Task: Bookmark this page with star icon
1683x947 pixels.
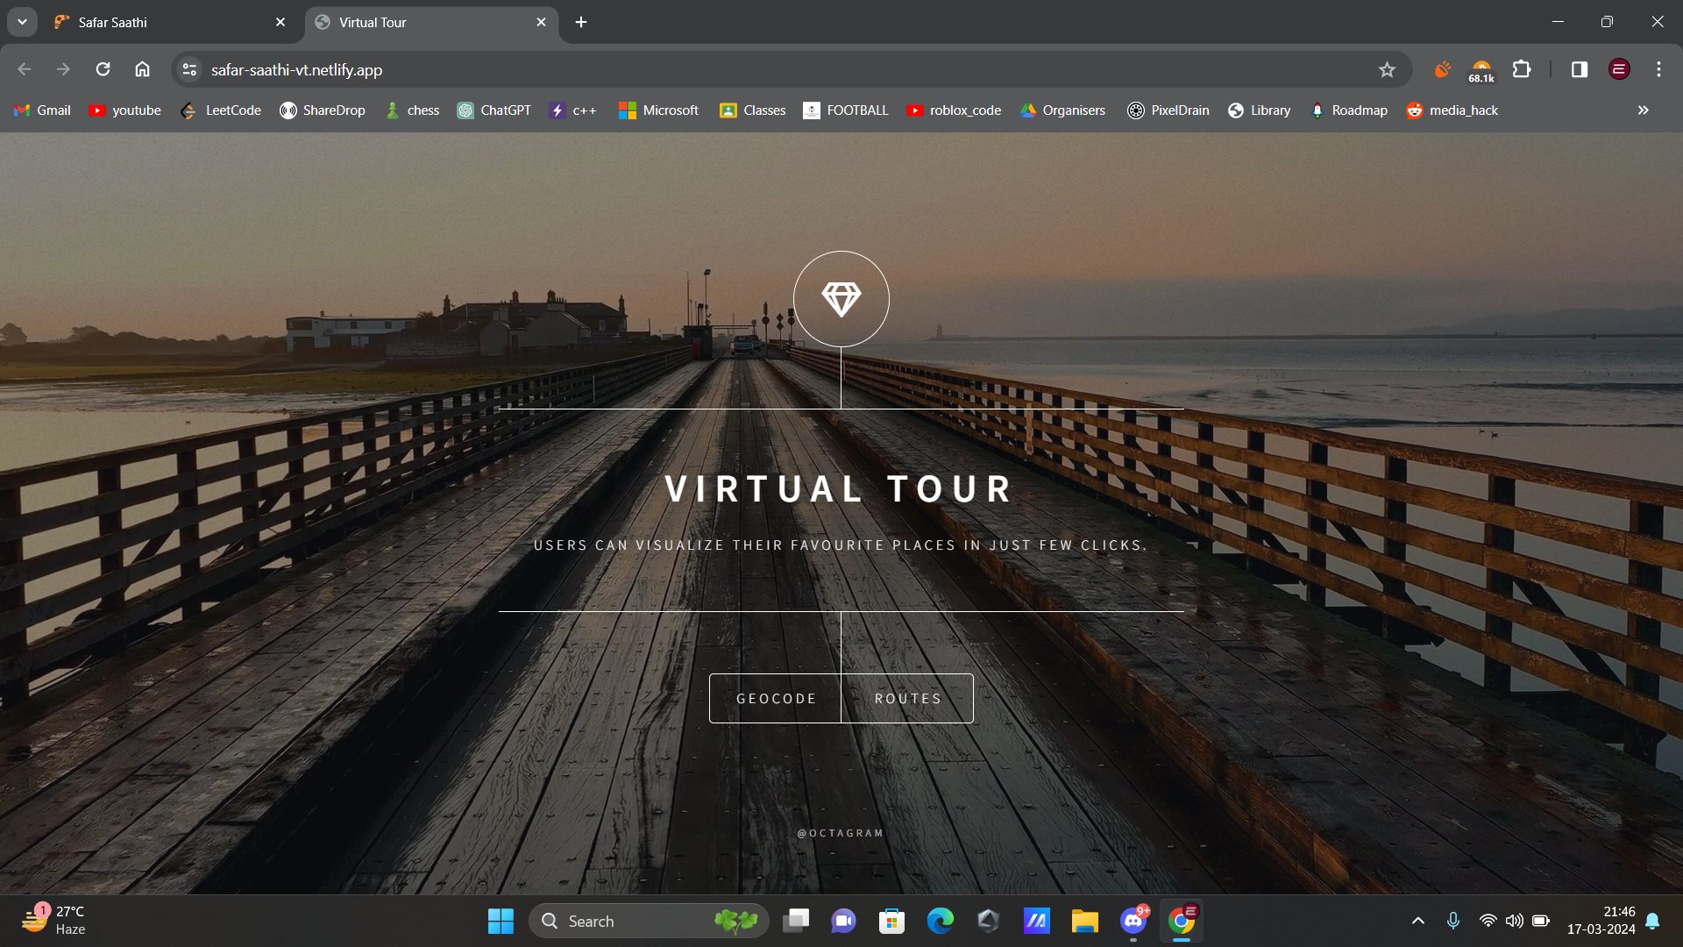Action: [1387, 70]
